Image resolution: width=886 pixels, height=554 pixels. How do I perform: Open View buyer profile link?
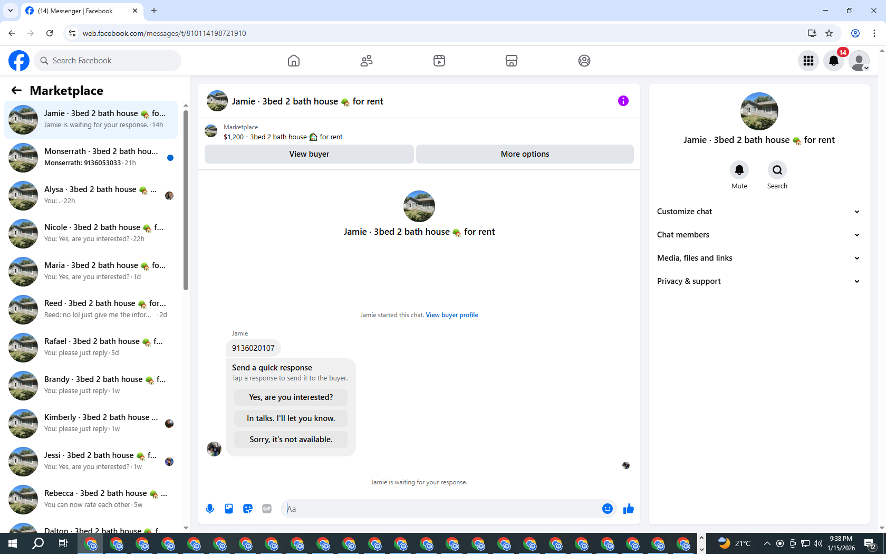coord(452,315)
